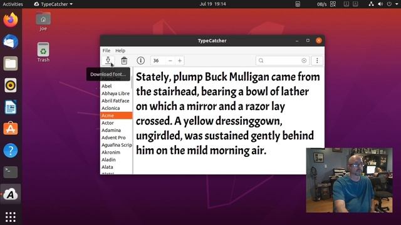This screenshot has height=225, width=401.
Task: Click the preview text area
Action: point(228,121)
